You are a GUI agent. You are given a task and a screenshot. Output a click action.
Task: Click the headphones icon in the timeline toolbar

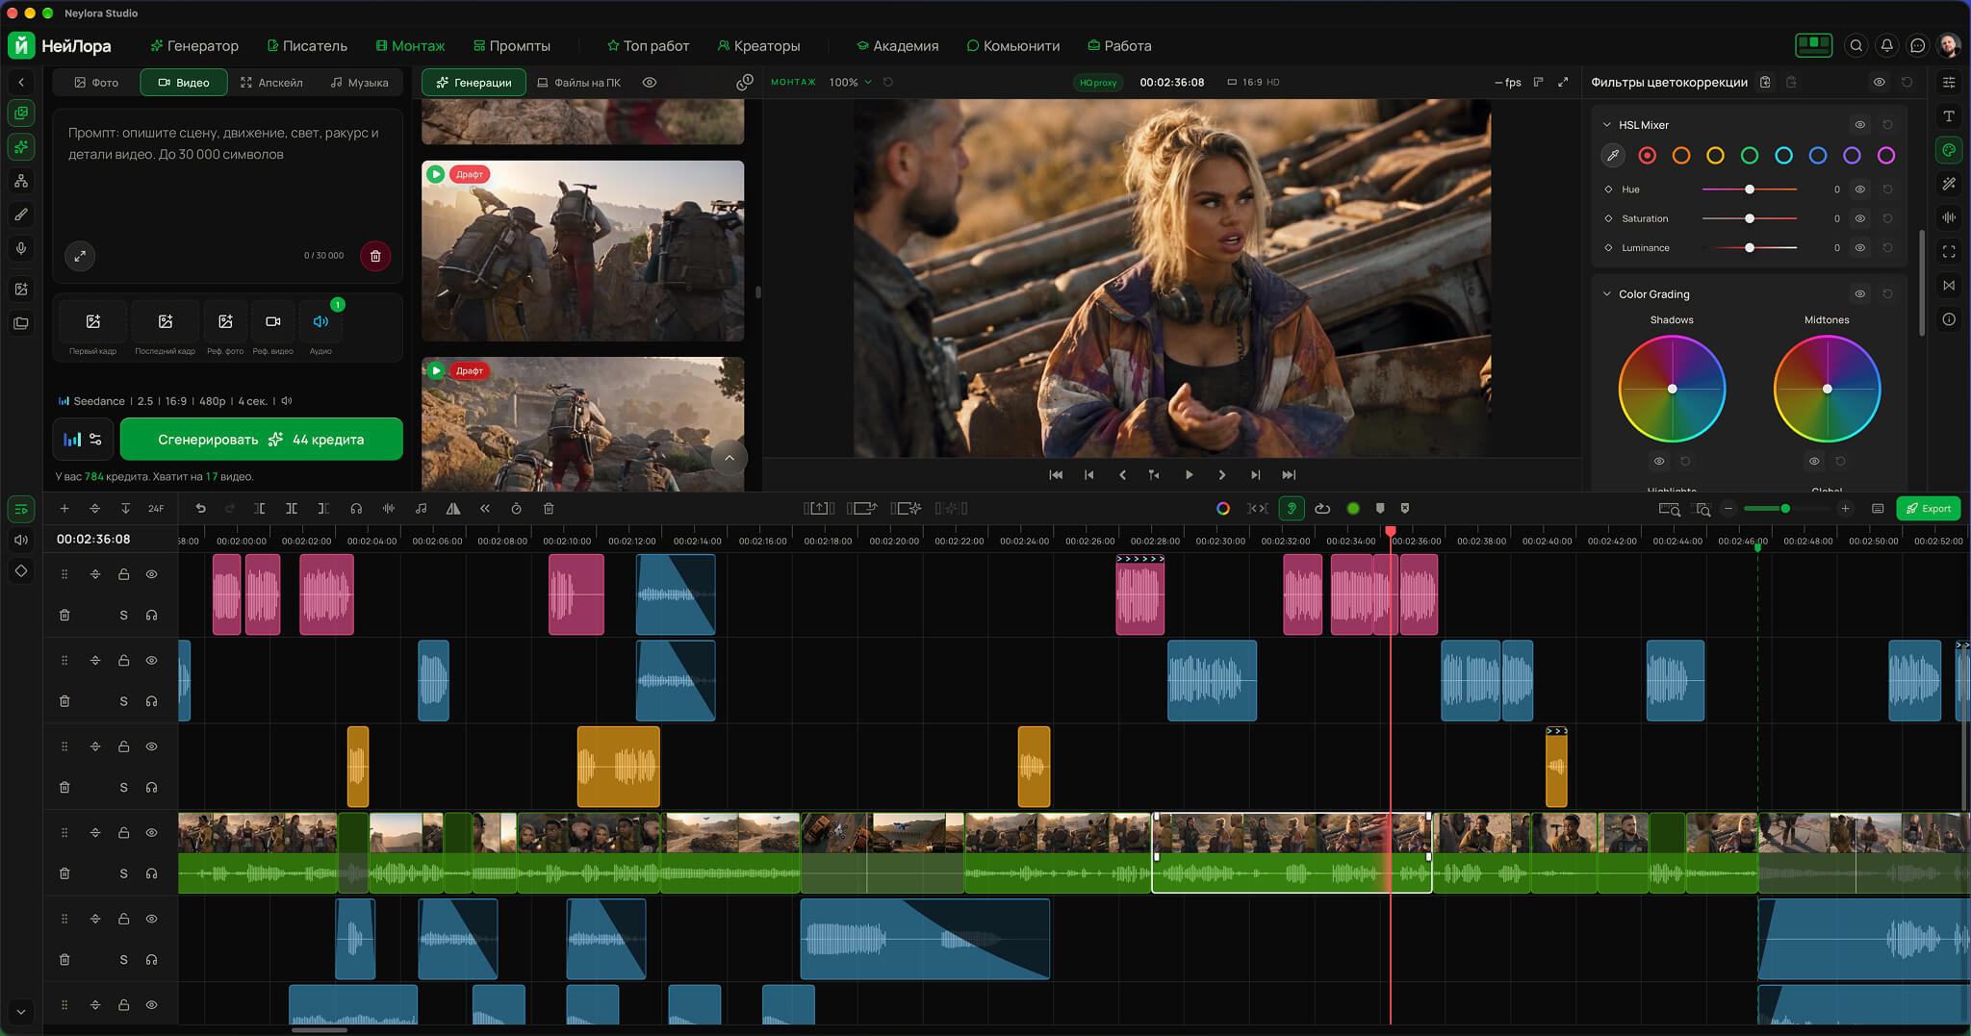coord(356,509)
